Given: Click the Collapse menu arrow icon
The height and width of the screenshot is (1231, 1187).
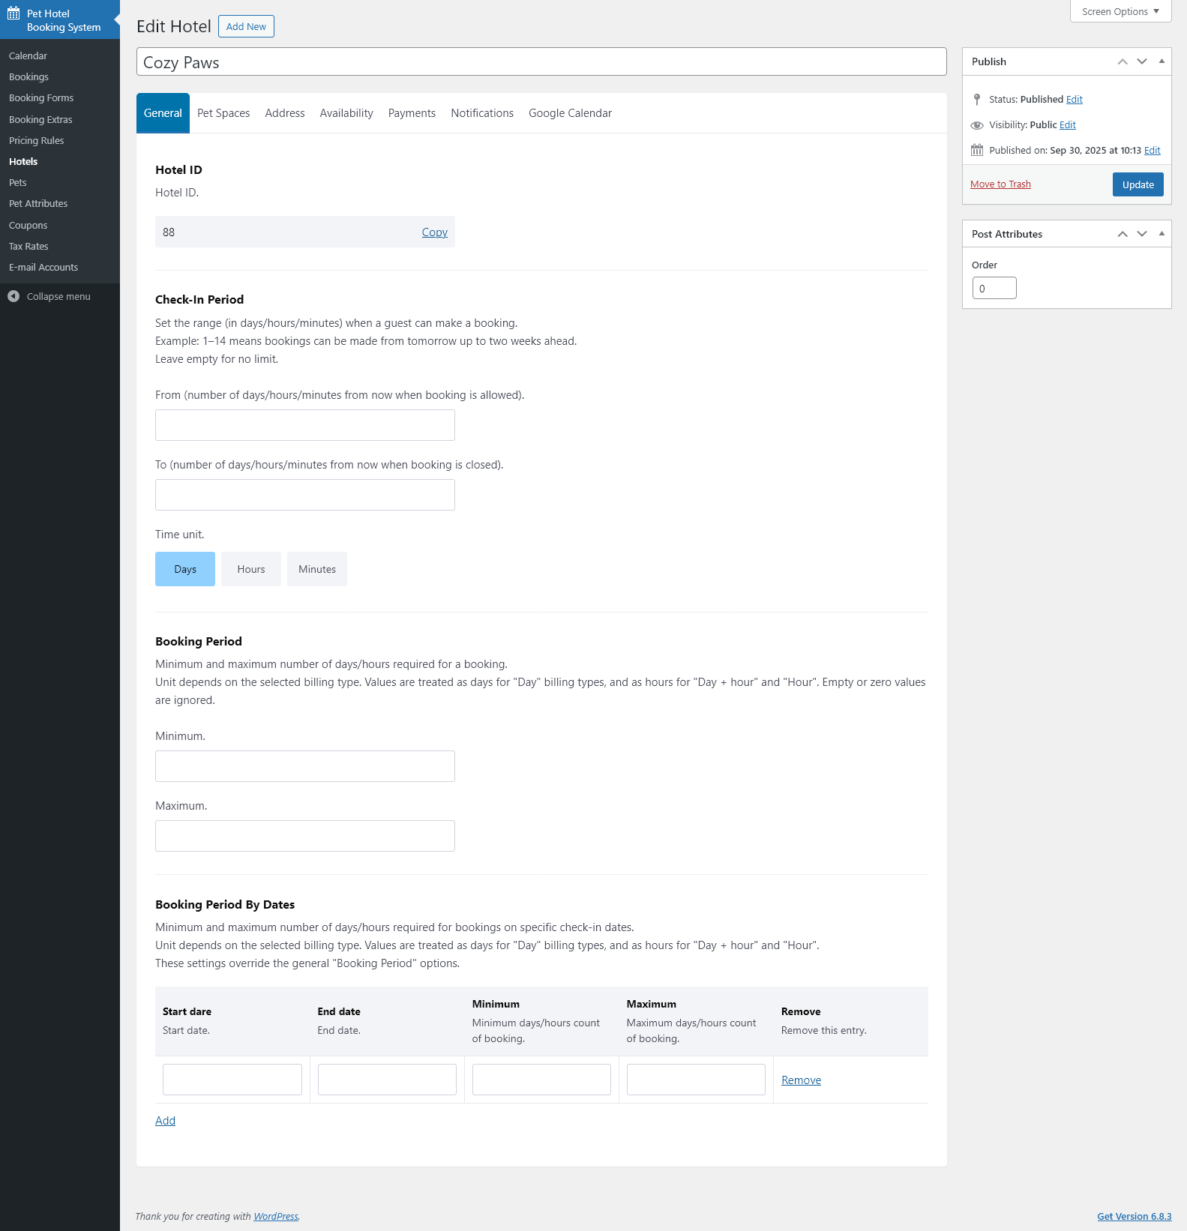Looking at the screenshot, I should (13, 296).
